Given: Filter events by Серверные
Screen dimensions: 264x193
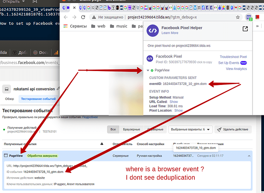Looking at the screenshot, I should (155, 129).
